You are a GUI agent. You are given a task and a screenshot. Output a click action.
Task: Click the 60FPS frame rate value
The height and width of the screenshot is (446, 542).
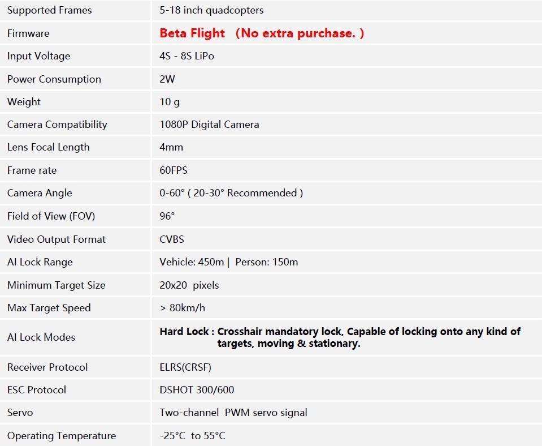(x=174, y=170)
